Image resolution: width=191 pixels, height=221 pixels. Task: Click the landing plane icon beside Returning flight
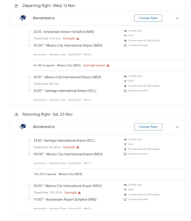point(17,114)
